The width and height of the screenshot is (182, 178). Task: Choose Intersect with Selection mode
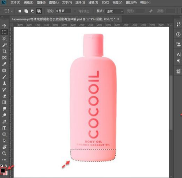click(39, 11)
